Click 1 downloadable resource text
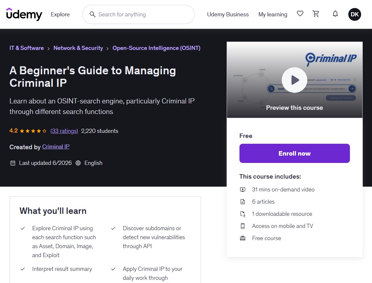 coord(282,214)
